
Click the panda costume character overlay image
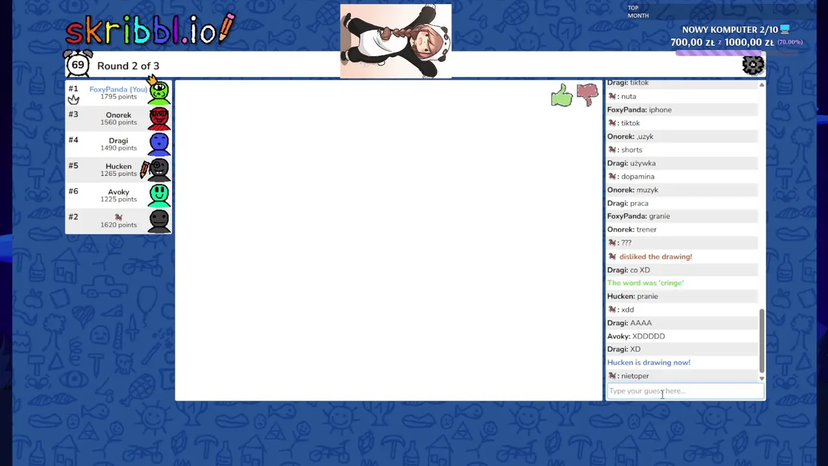tap(396, 41)
